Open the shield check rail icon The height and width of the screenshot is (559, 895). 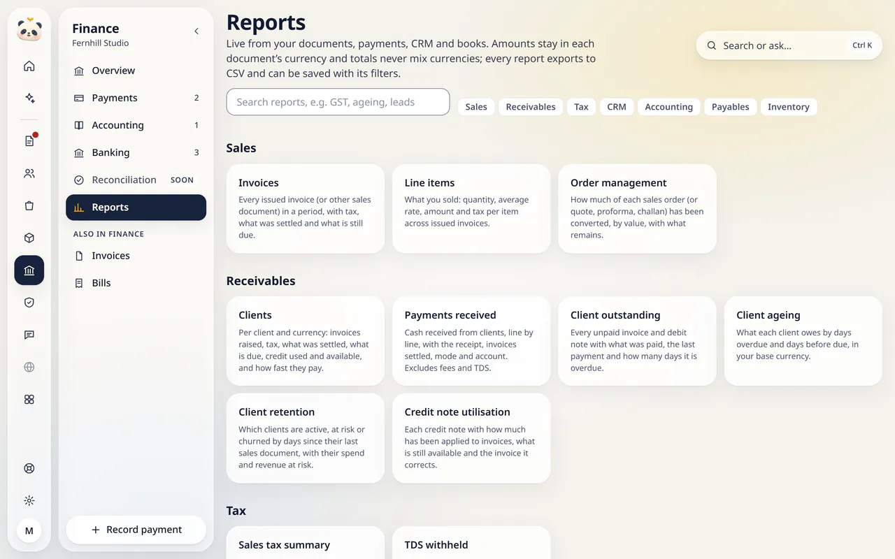pos(29,303)
